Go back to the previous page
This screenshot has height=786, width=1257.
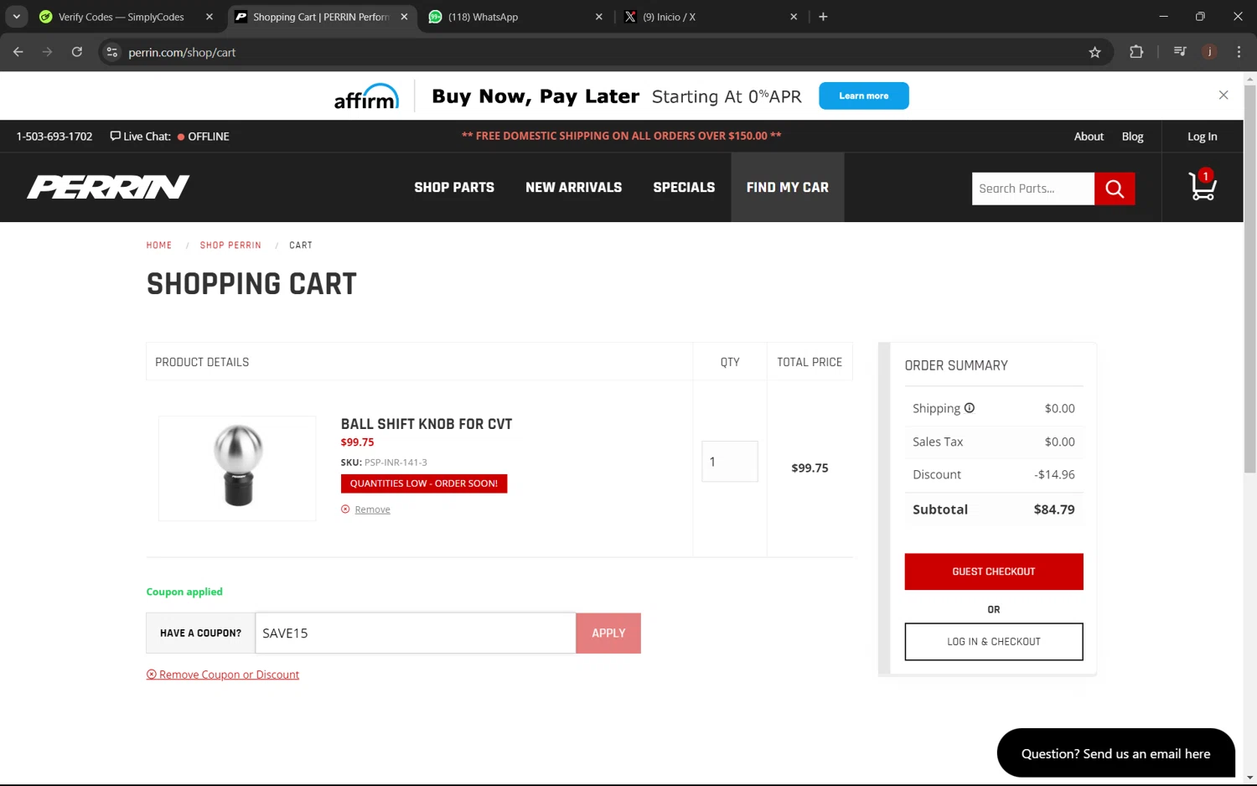click(18, 52)
